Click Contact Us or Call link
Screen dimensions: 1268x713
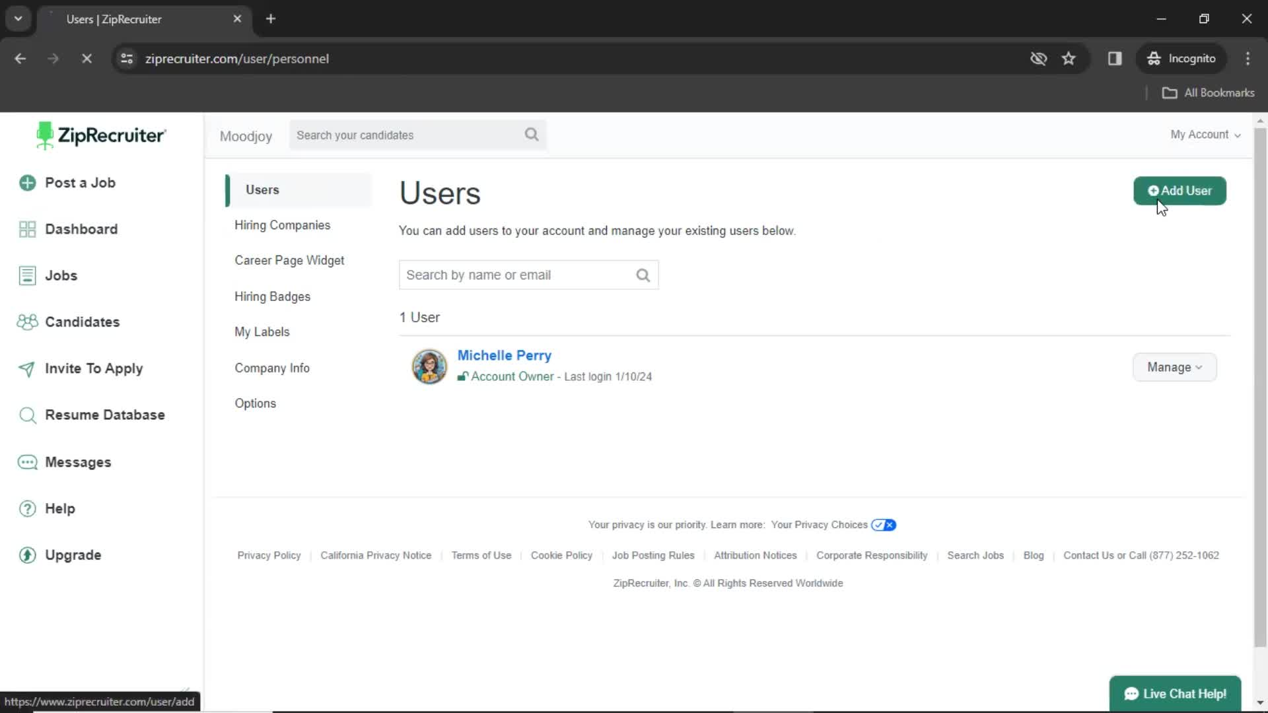1141,556
